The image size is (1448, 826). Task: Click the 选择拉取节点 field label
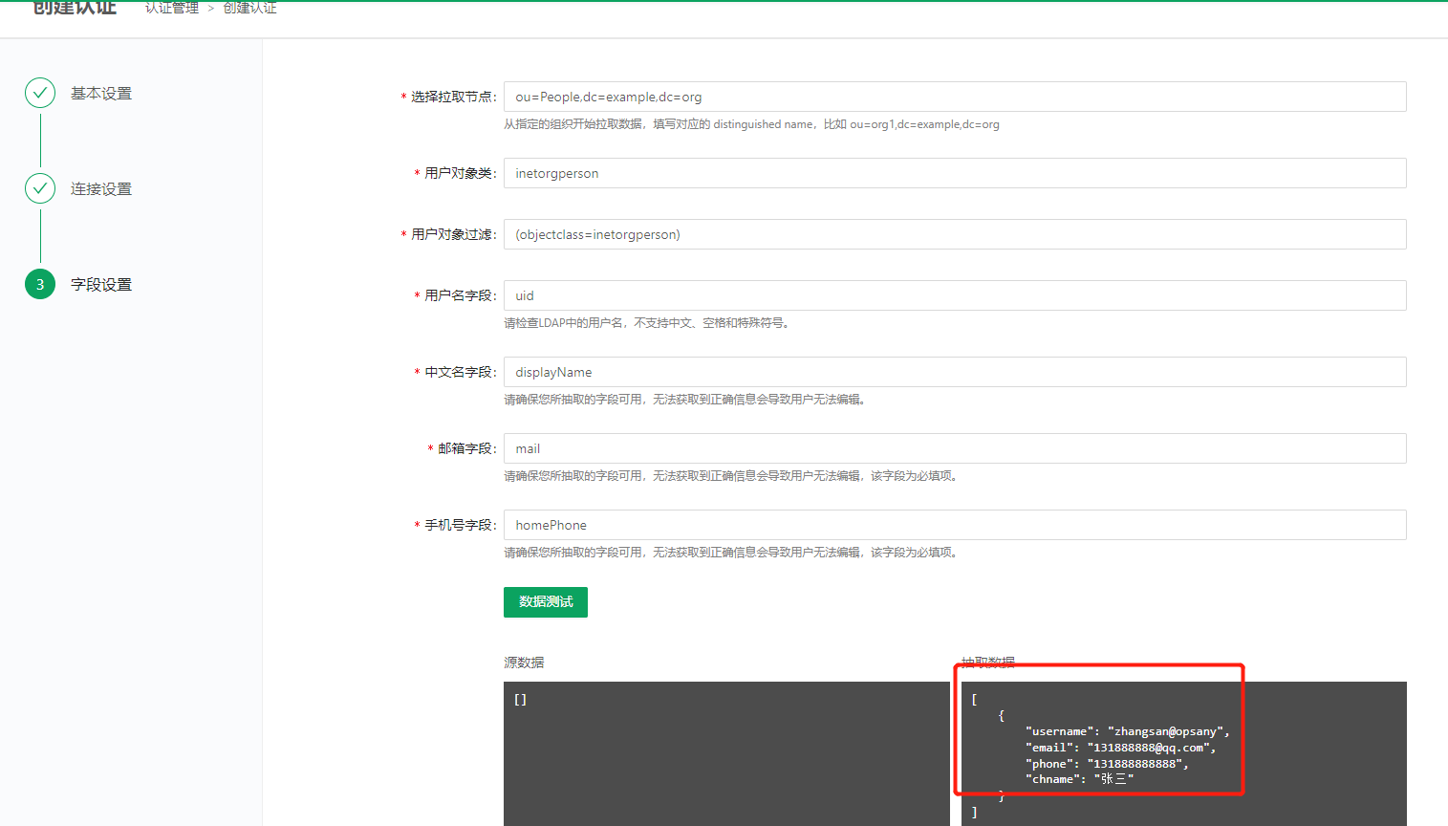click(453, 98)
